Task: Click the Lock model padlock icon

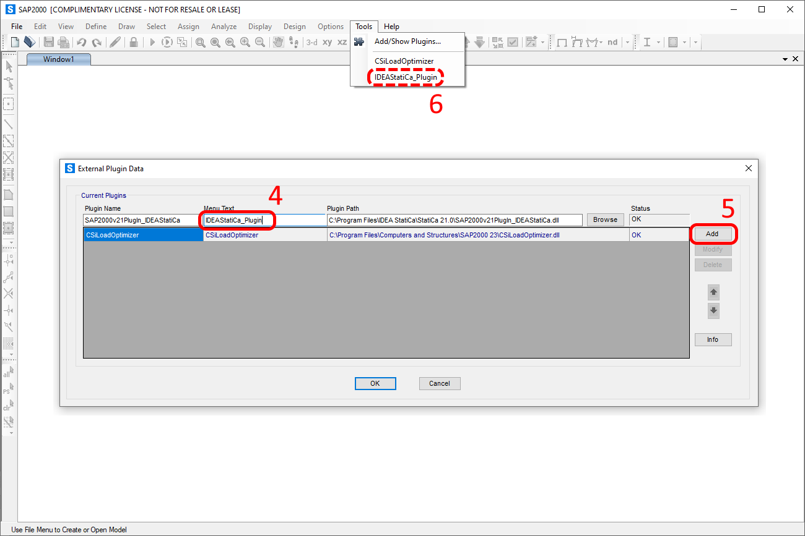Action: [134, 42]
